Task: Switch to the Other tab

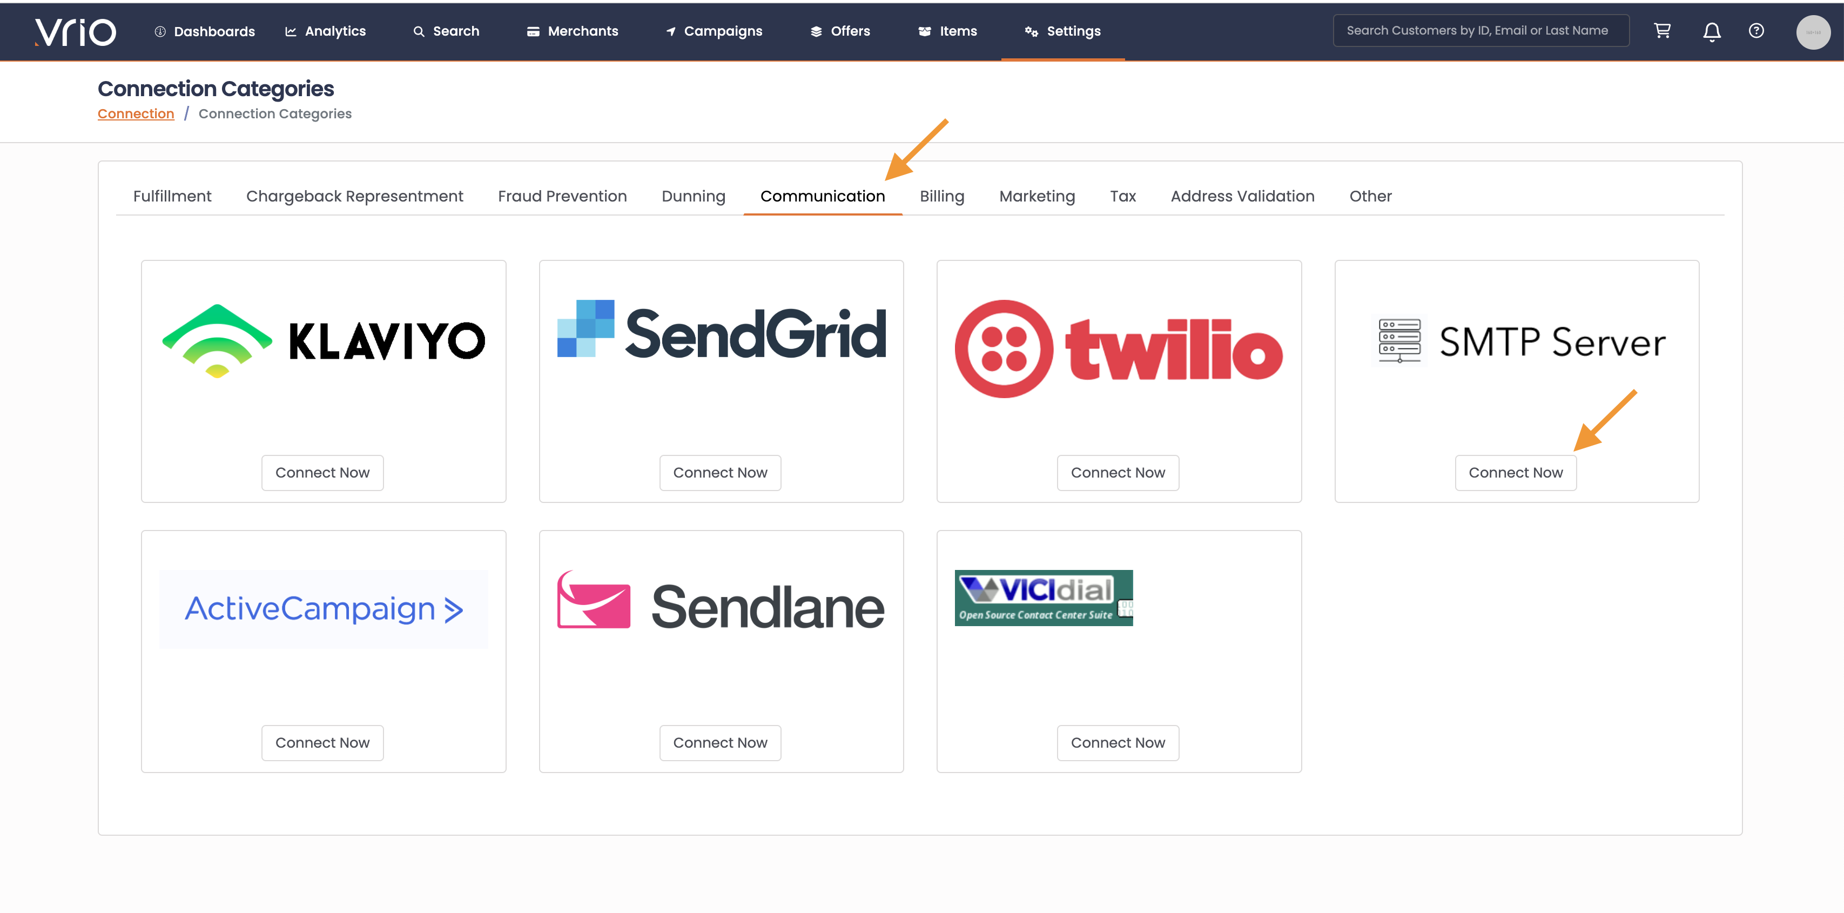Action: click(x=1370, y=196)
